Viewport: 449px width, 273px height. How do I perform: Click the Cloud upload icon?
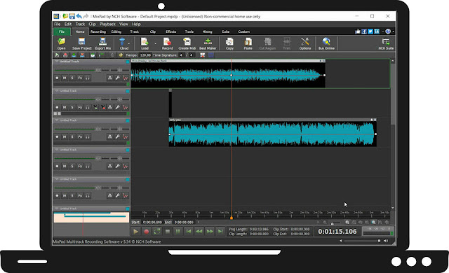click(x=122, y=42)
